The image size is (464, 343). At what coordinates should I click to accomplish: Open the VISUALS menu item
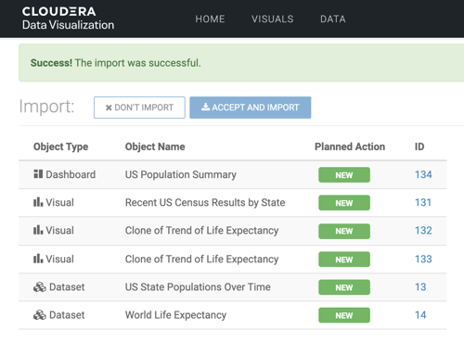click(272, 19)
